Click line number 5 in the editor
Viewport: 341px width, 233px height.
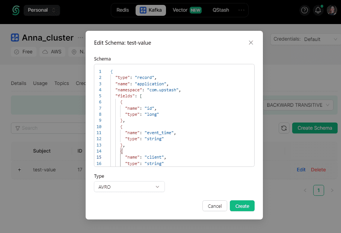coord(100,96)
